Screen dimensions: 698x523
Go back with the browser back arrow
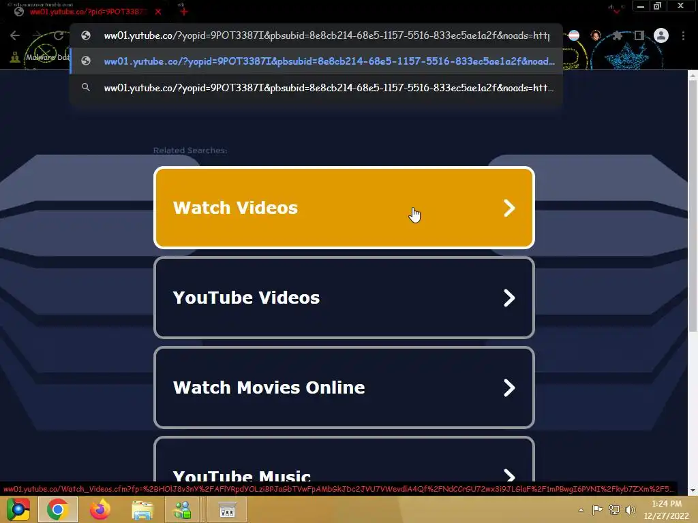15,35
